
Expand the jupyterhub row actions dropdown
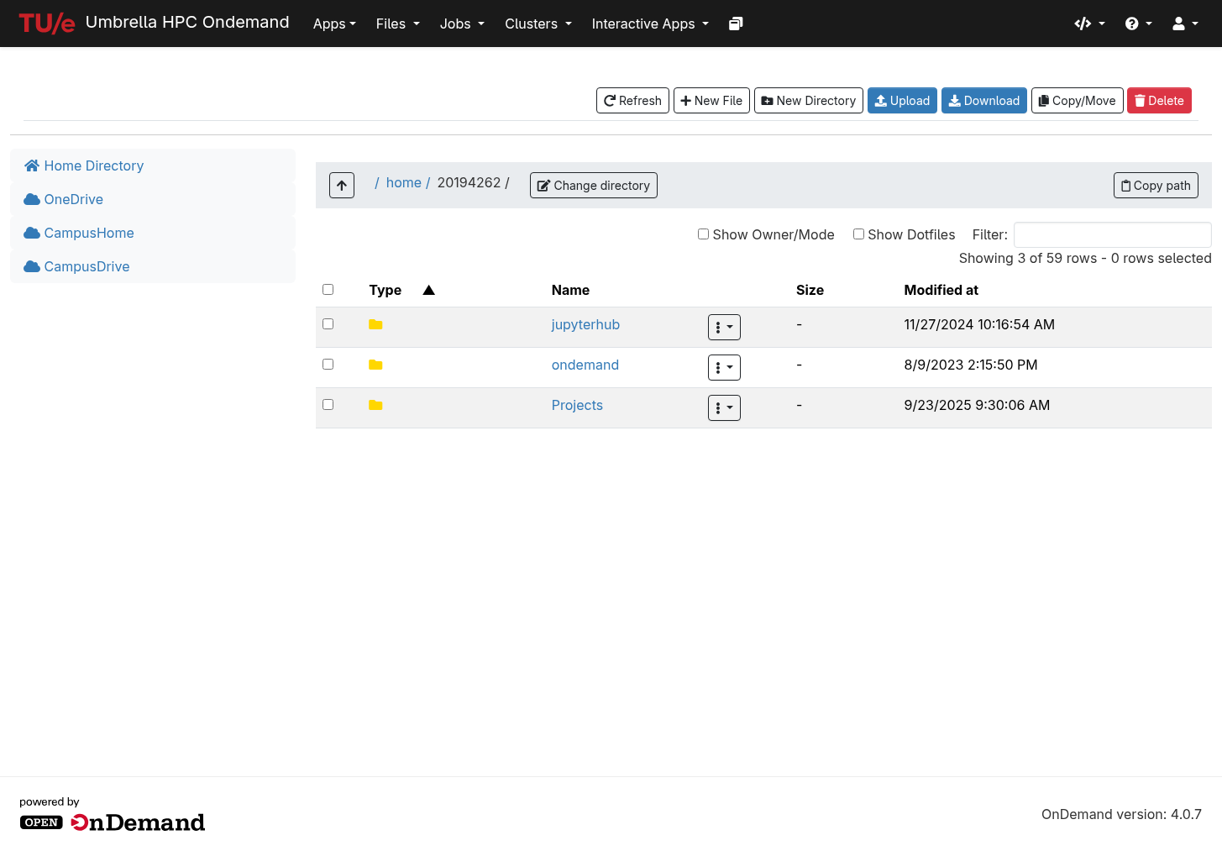724,327
